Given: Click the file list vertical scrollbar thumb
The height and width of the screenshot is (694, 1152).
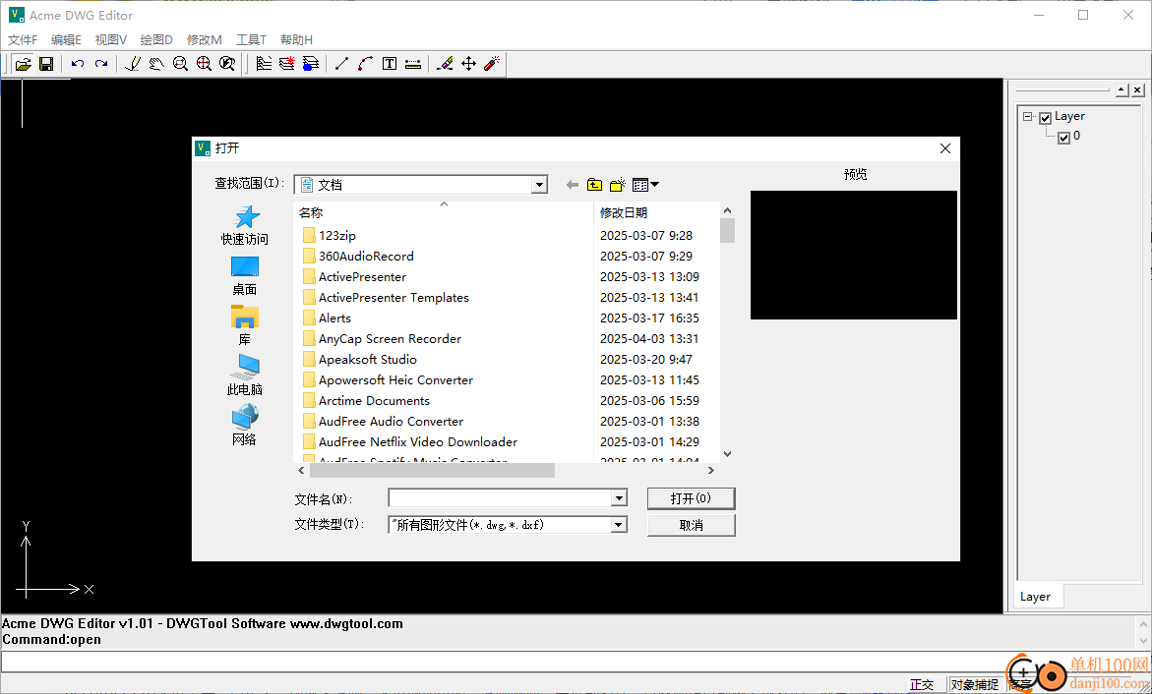Looking at the screenshot, I should (727, 231).
